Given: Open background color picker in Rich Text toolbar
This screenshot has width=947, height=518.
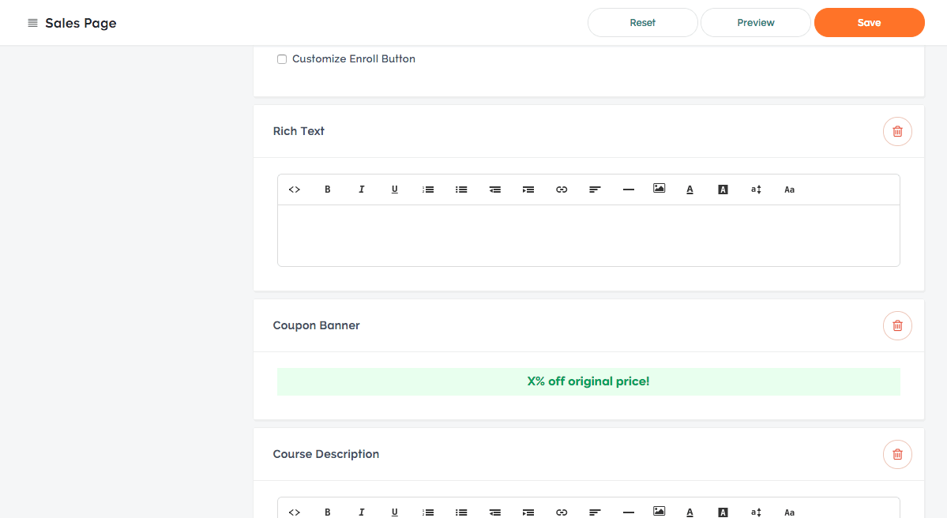Looking at the screenshot, I should click(x=723, y=190).
